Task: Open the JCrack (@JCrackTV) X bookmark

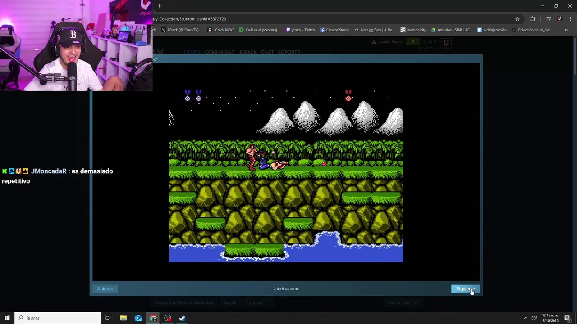Action: click(181, 30)
